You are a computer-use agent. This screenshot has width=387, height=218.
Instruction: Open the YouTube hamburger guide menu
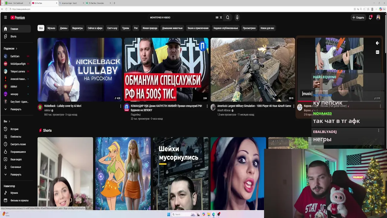[5, 18]
